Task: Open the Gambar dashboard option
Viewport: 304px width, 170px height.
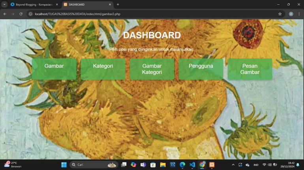Action: (x=54, y=69)
